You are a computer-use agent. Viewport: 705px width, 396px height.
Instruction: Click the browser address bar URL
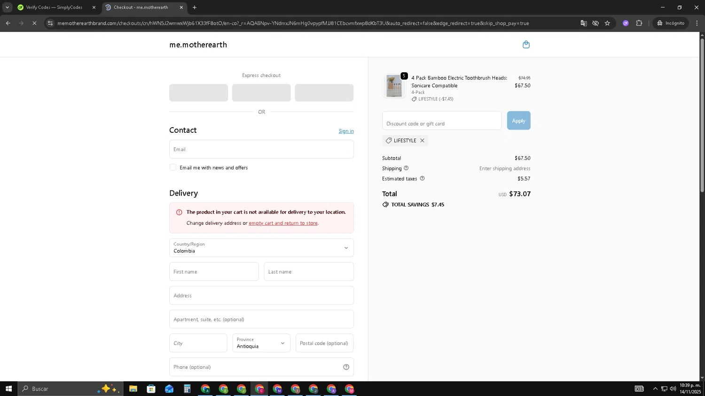coord(293,23)
